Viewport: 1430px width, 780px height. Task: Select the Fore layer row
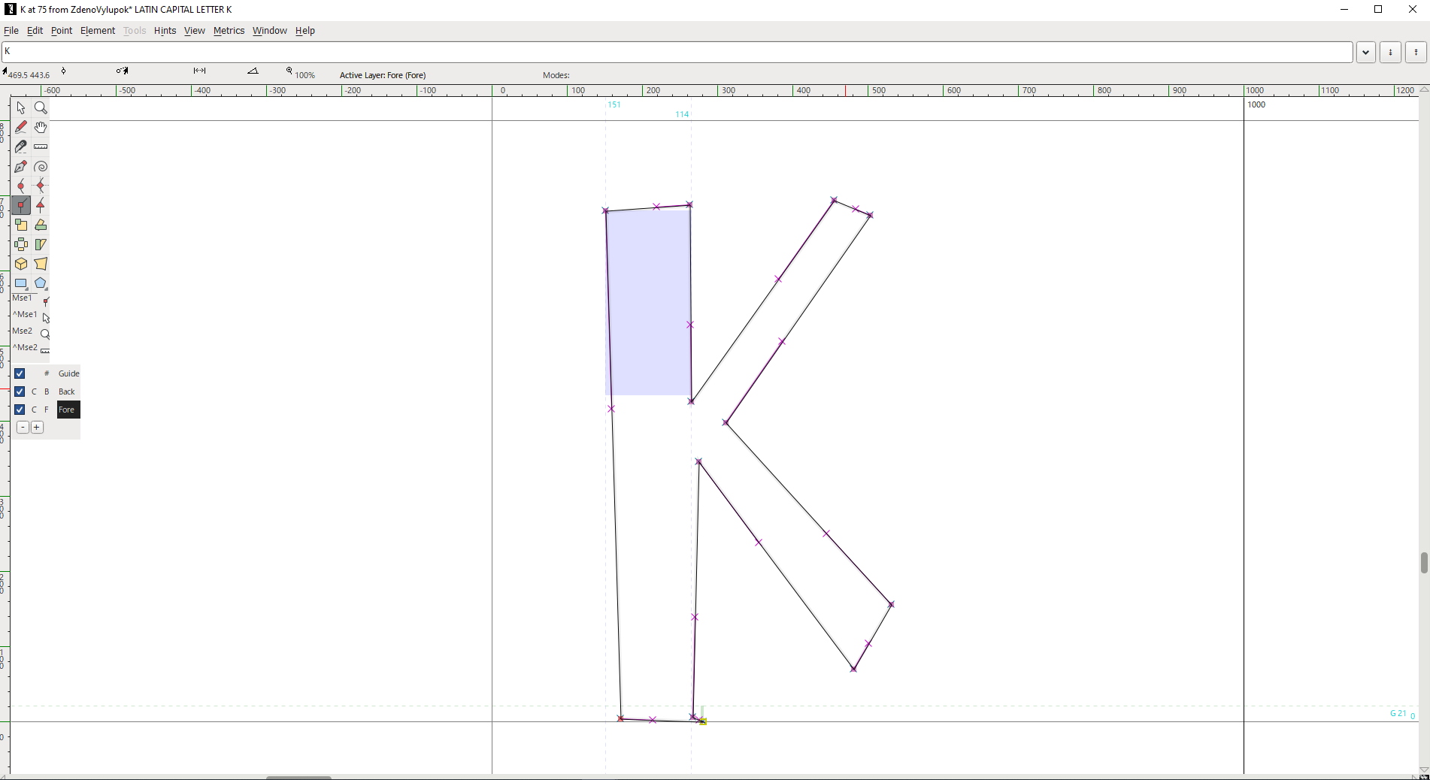pyautogui.click(x=68, y=410)
